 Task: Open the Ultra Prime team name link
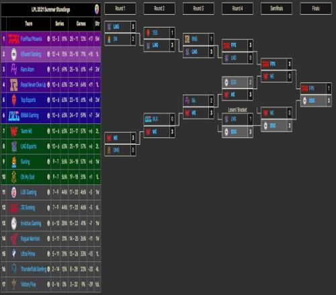(28, 254)
